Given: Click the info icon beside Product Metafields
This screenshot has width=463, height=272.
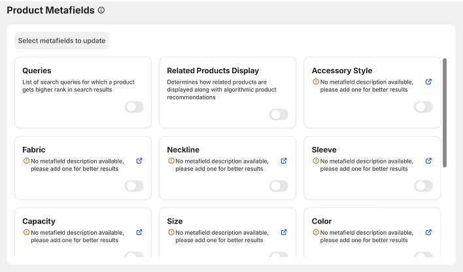Looking at the screenshot, I should tap(101, 10).
